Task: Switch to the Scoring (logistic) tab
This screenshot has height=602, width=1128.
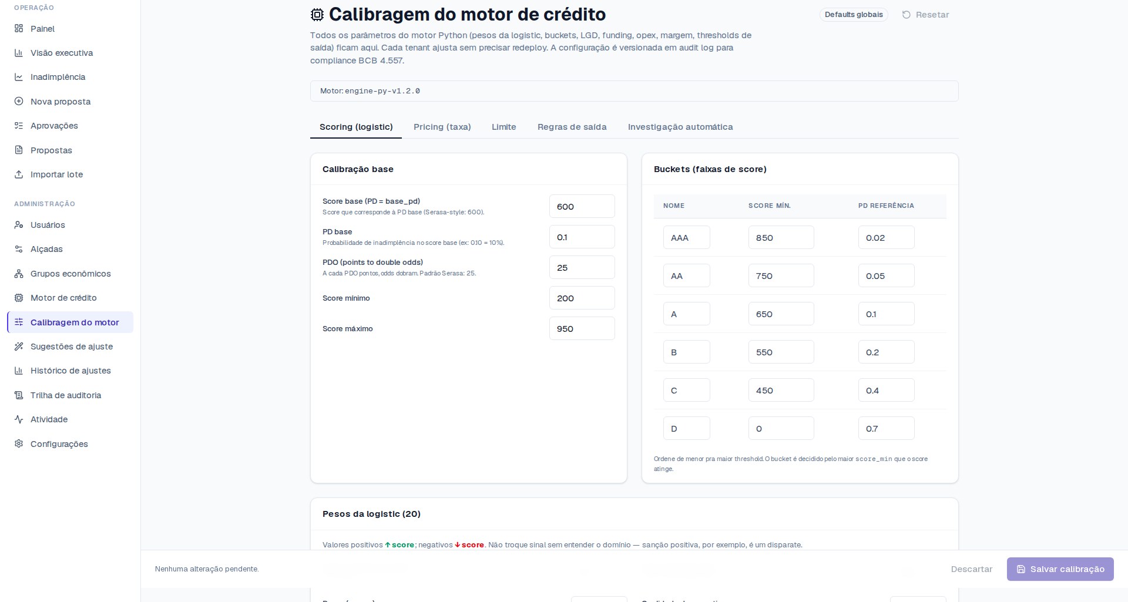Action: point(356,127)
